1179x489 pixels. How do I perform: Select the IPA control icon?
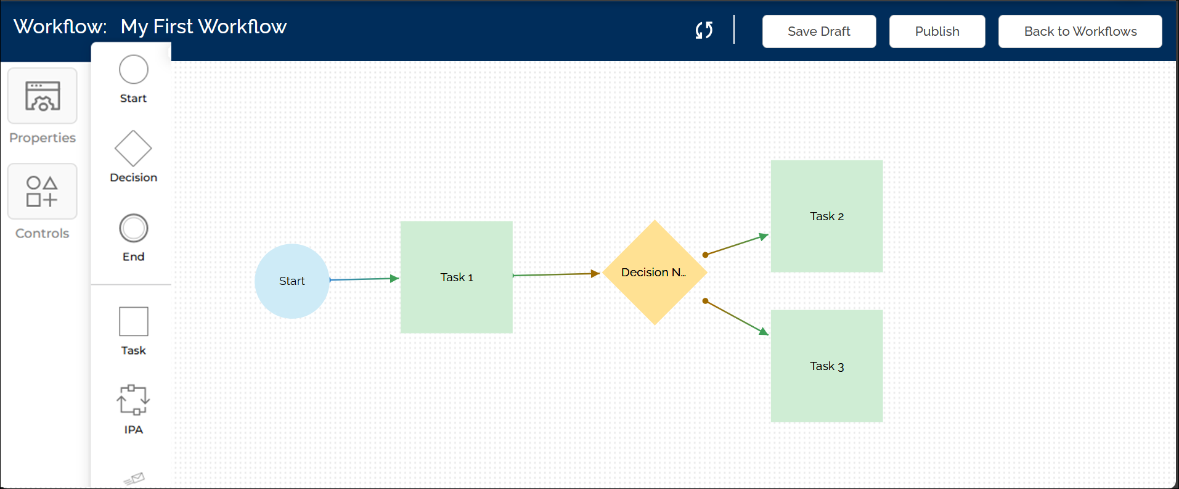[x=133, y=400]
